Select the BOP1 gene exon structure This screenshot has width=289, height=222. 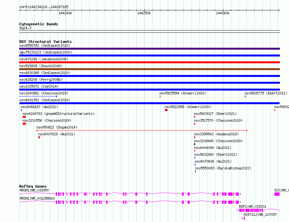tap(258, 210)
